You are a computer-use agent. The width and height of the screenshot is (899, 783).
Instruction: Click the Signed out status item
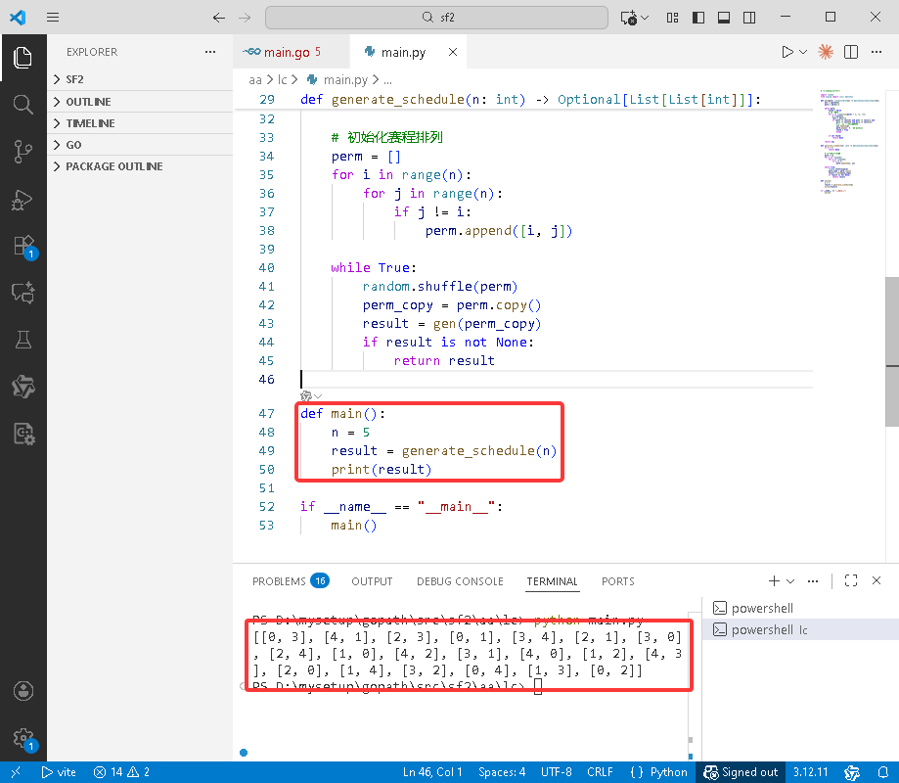pos(741,772)
